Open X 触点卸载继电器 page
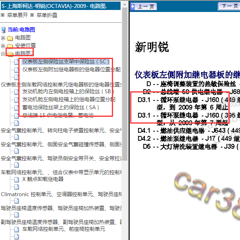This screenshot has height=240, width=240. pos(43,179)
